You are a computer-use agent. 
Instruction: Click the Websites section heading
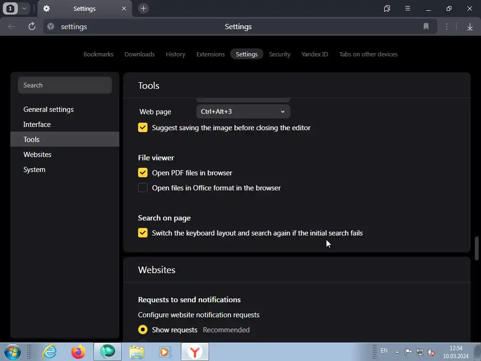157,270
